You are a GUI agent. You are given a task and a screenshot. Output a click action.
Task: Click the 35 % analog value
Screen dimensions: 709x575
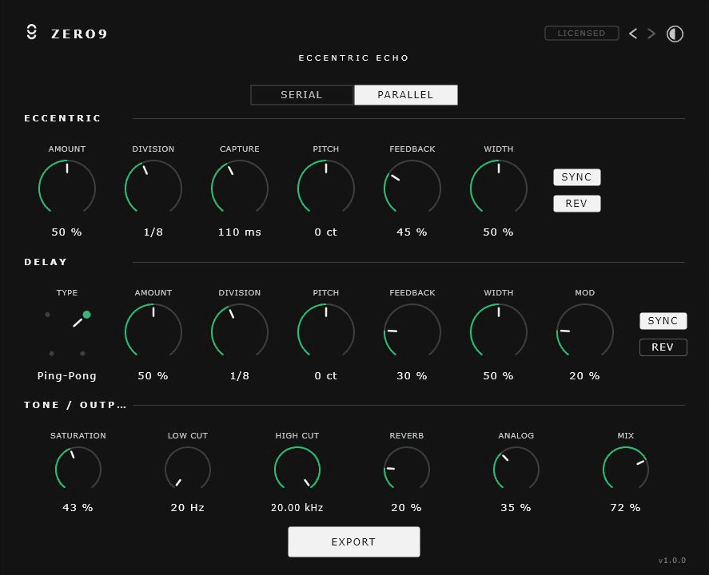point(516,508)
